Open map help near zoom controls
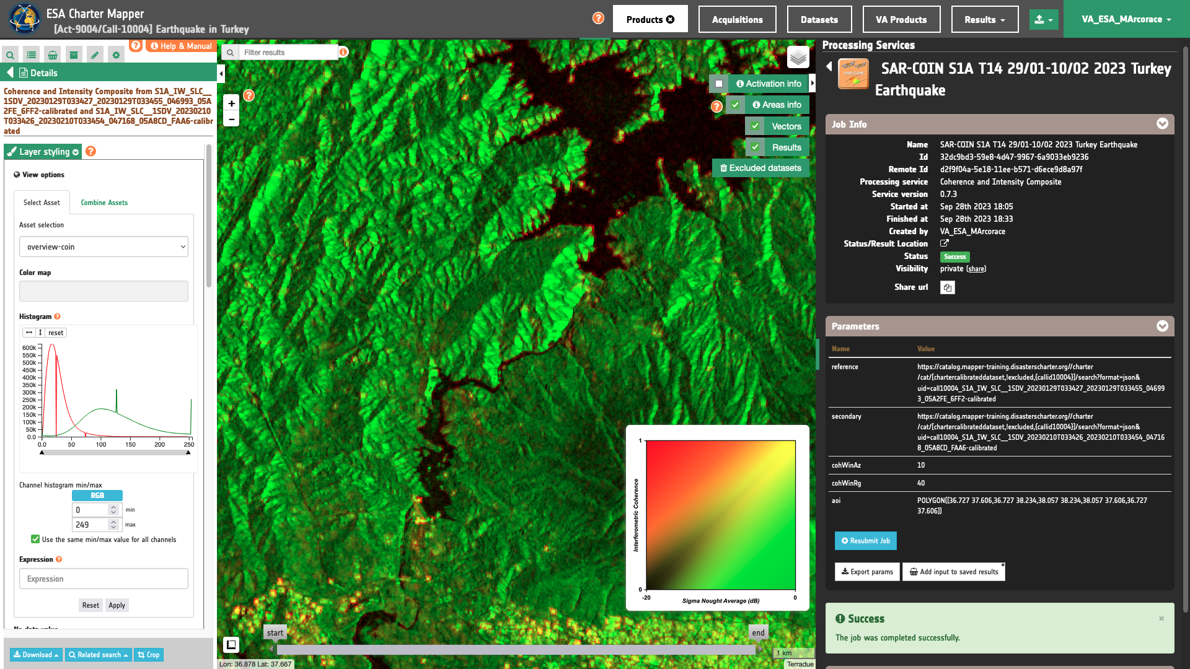This screenshot has height=669, width=1190. coord(249,95)
